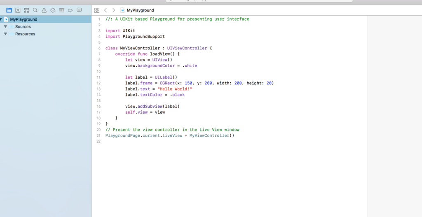
Task: Click the 'import UIKit' statement
Action: pyautogui.click(x=120, y=30)
